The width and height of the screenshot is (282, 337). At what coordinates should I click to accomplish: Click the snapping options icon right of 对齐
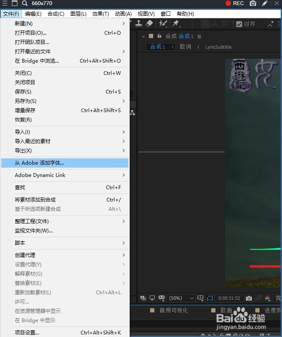[271, 24]
